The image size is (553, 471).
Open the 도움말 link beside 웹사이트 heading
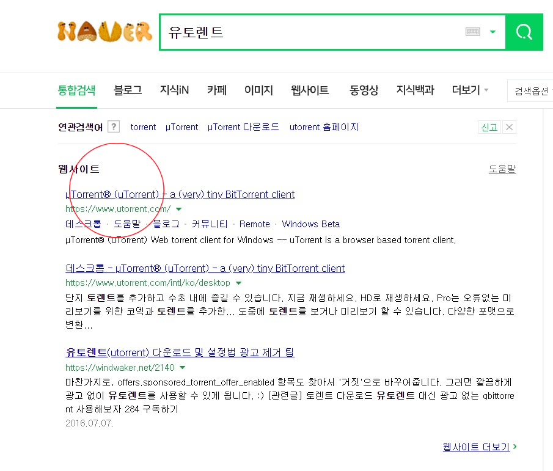pos(502,169)
